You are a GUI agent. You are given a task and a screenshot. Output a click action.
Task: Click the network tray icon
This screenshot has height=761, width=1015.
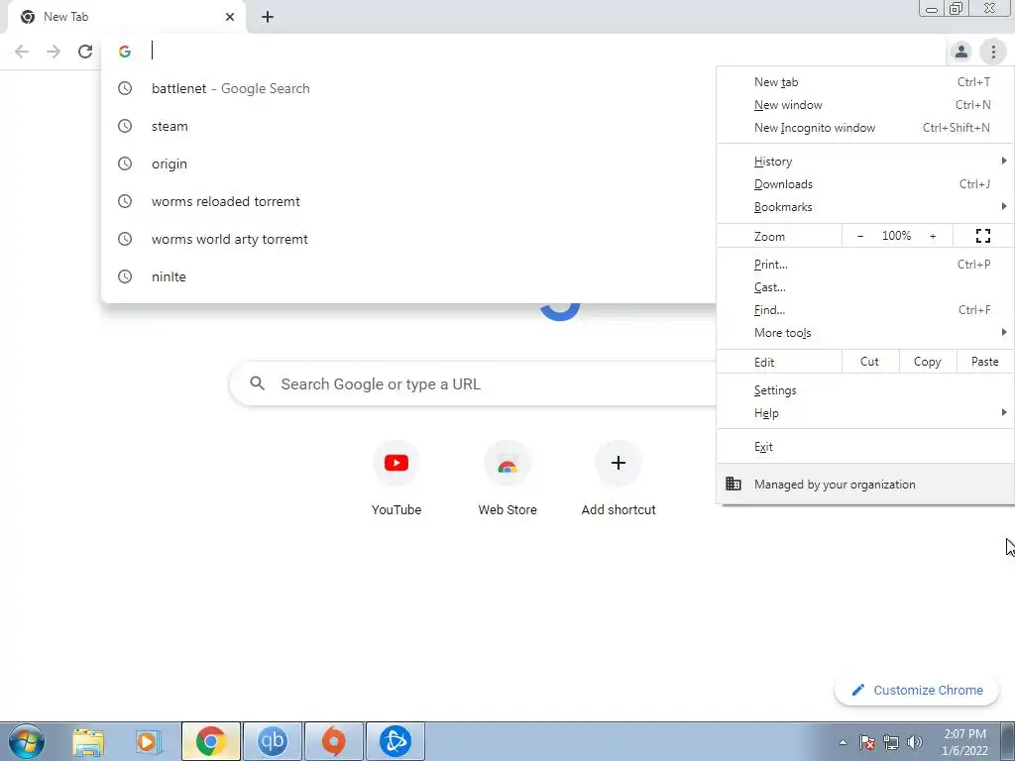point(891,742)
